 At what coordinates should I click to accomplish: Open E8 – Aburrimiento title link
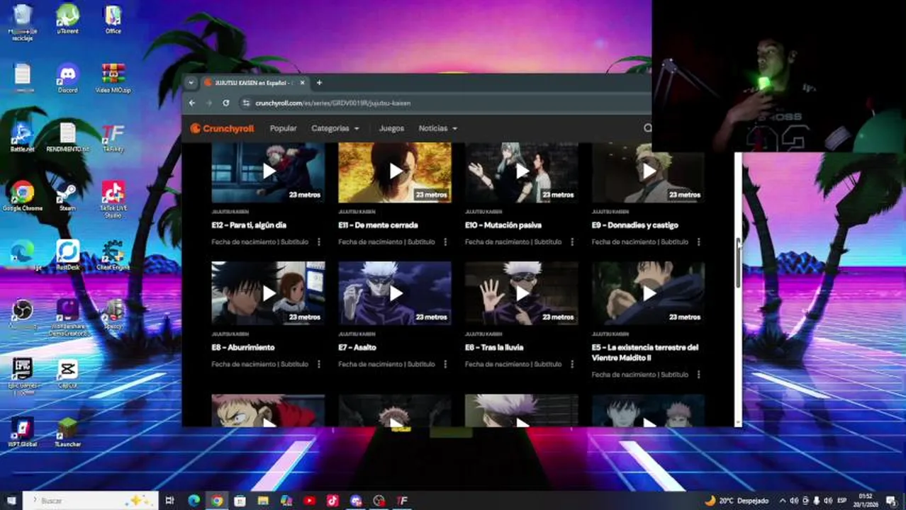242,348
